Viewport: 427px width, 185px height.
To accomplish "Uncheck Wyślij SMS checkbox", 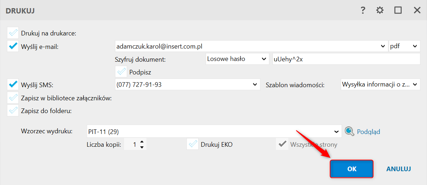I will (13, 84).
